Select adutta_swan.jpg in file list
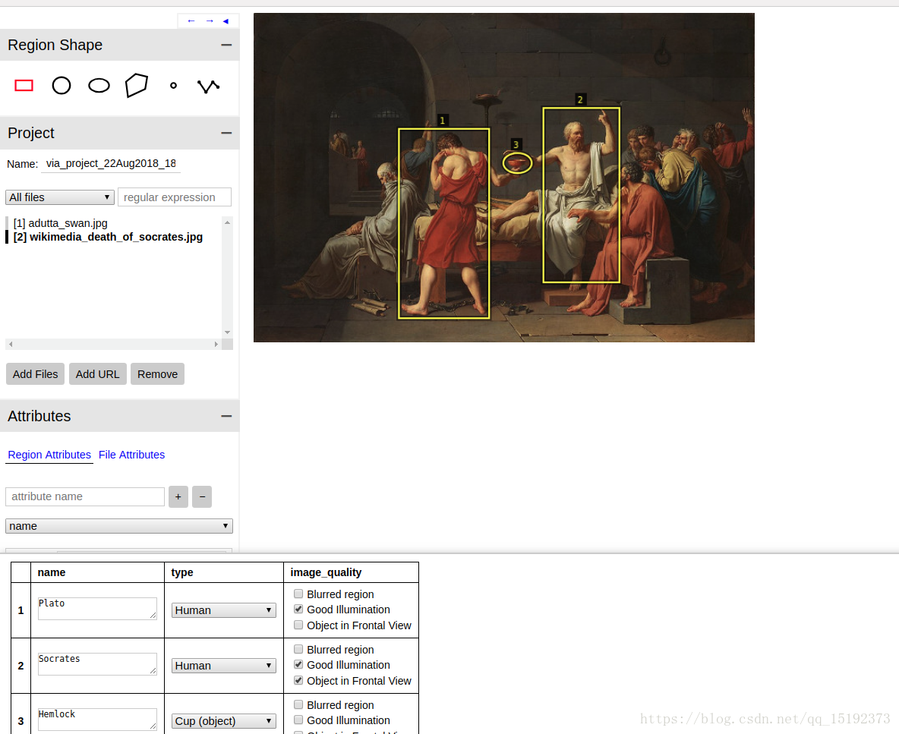This screenshot has width=899, height=734. [60, 223]
